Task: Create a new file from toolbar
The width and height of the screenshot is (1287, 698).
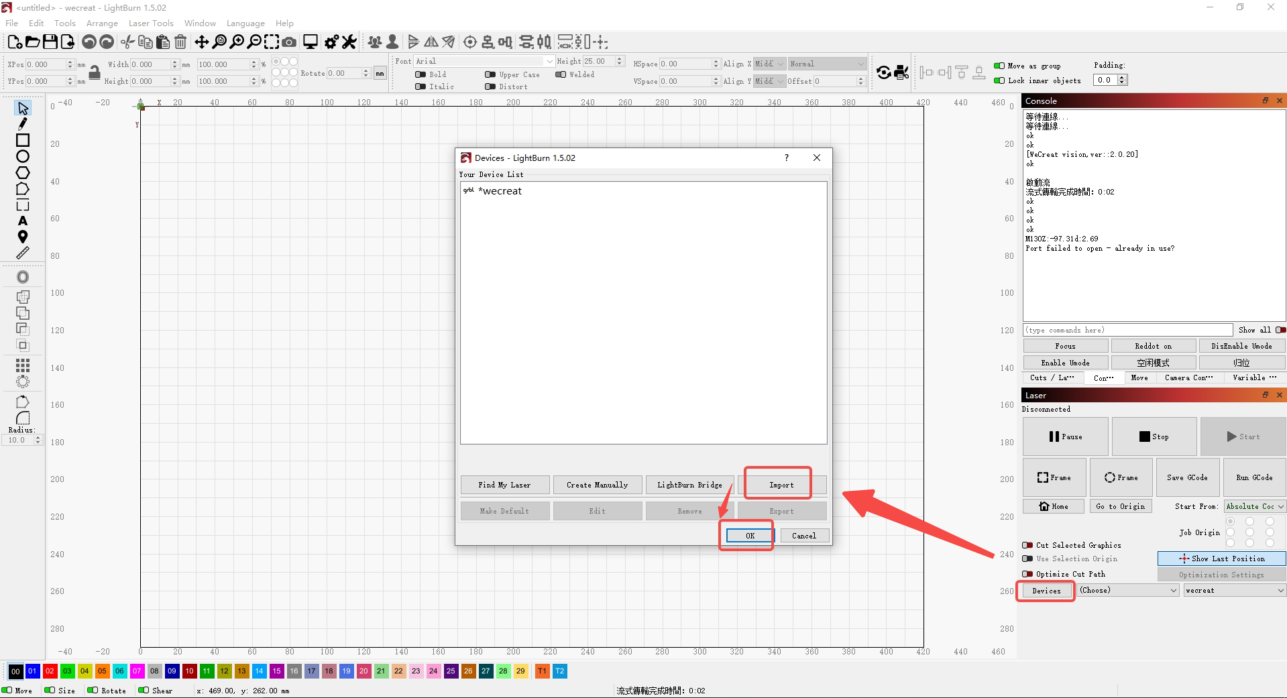Action: pos(15,42)
